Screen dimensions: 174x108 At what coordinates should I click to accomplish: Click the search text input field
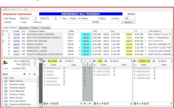[79, 22]
